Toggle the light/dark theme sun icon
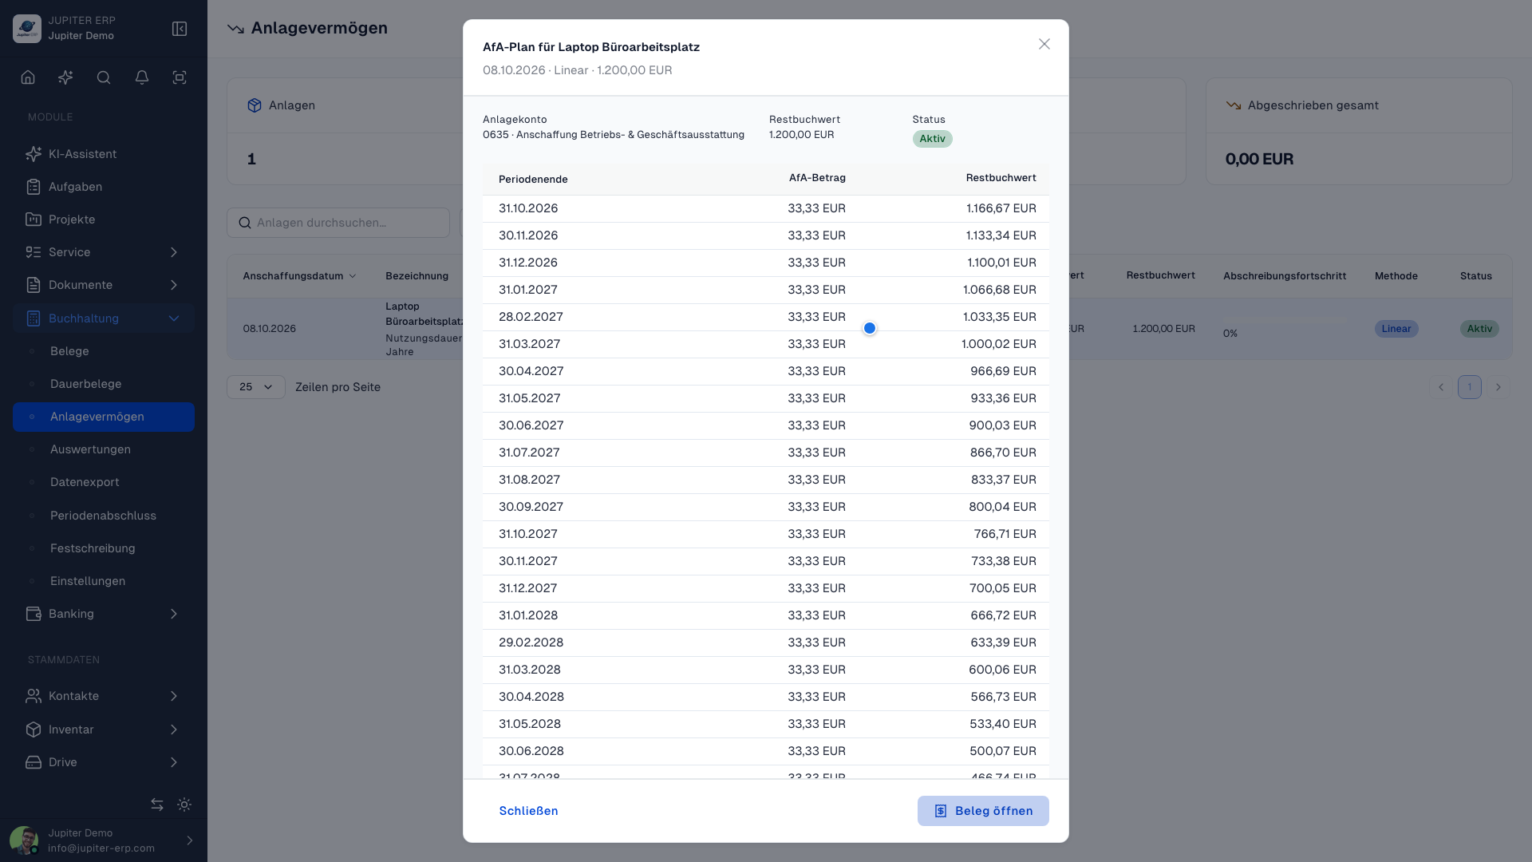The image size is (1532, 862). 184,805
